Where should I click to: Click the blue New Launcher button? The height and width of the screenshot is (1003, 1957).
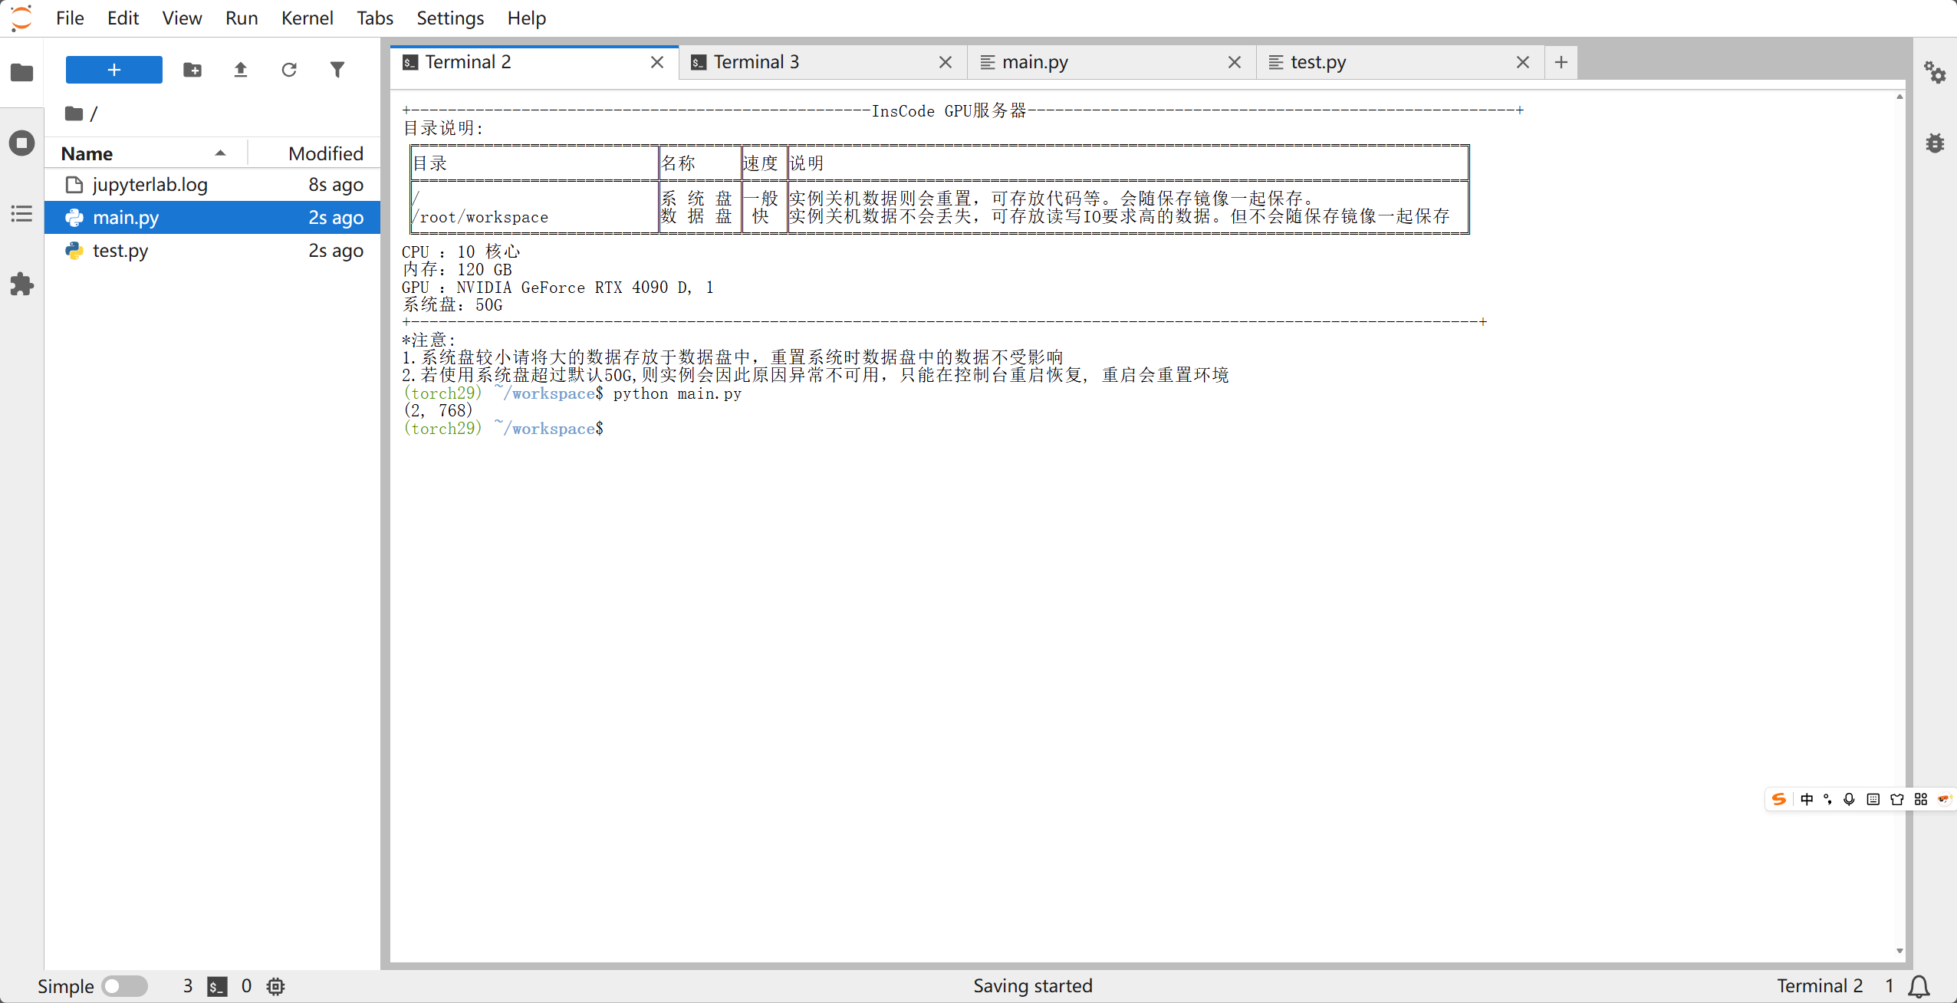point(113,70)
